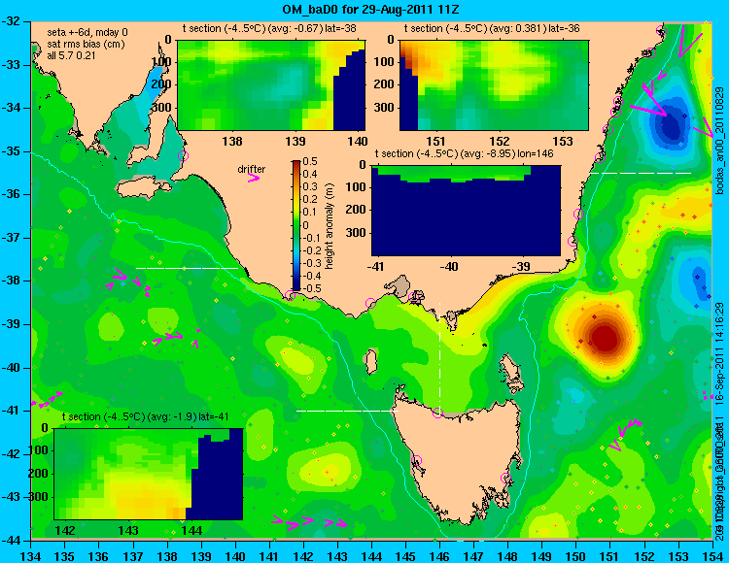Image resolution: width=729 pixels, height=563 pixels.
Task: Click the magenta circle on Tasmania's west coast
Action: (416, 460)
